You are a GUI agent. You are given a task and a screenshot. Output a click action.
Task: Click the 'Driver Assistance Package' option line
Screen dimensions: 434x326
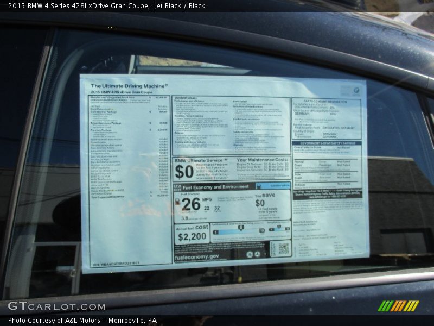click(x=129, y=123)
